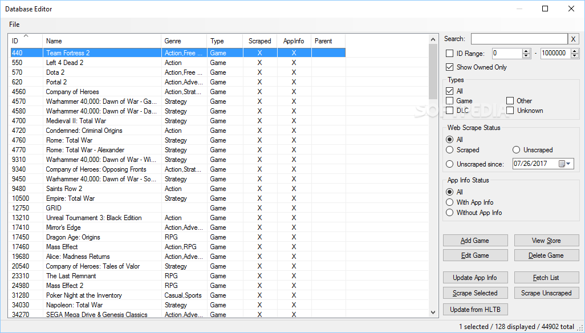Enable the ID Range checkbox
Screen dimensions: 585x333
[x=449, y=54]
